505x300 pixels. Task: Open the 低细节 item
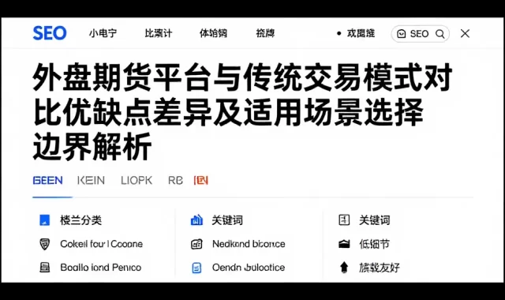click(375, 244)
